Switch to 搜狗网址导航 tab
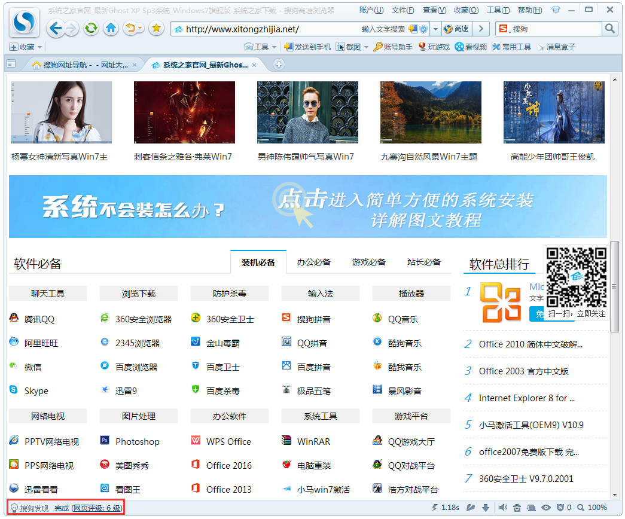Image resolution: width=625 pixels, height=519 pixels. 84,65
